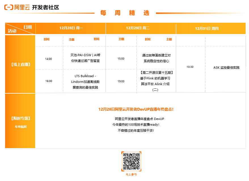The width and height of the screenshot is (249, 181).
Task: Click the 年终福利 sub-label
Action: point(21,127)
